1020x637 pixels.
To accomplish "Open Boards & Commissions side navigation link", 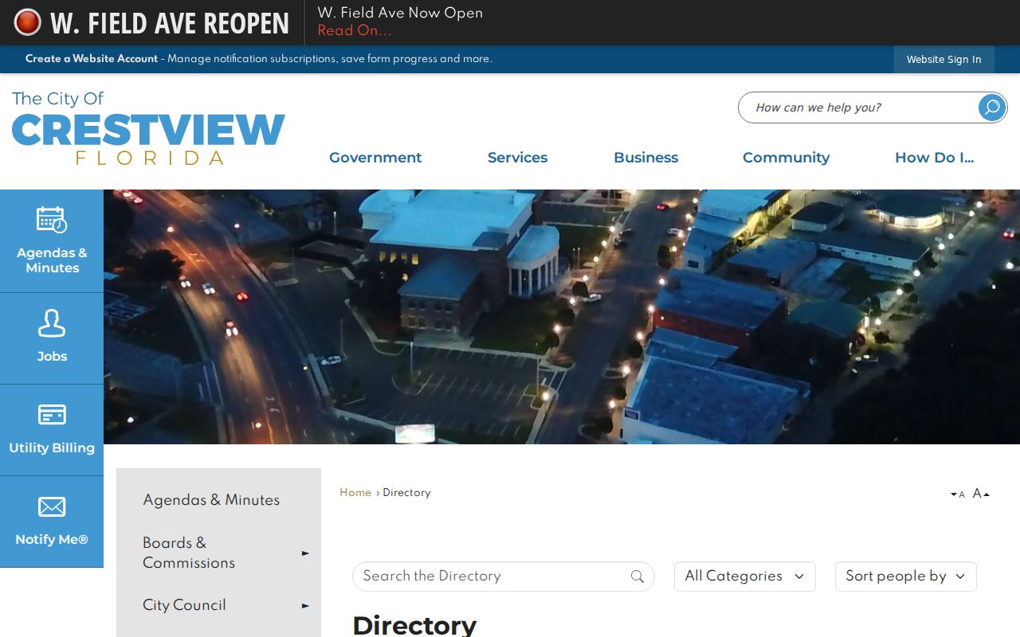I will click(x=189, y=553).
